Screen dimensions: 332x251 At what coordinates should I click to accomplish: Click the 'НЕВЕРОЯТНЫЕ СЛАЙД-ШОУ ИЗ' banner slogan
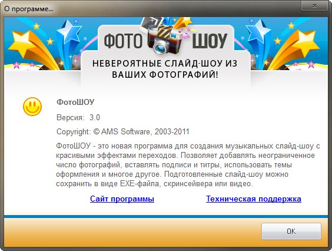click(165, 64)
